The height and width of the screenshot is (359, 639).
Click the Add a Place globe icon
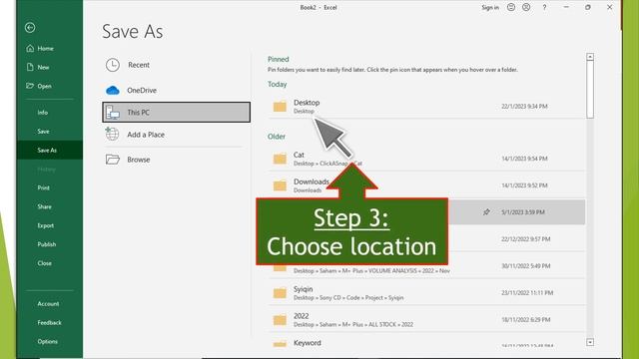pos(112,134)
